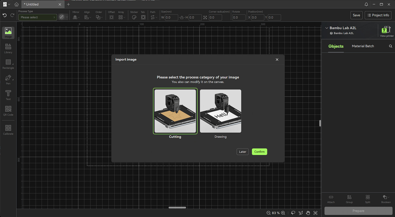Image resolution: width=395 pixels, height=217 pixels.
Task: Click the View printer icon
Action: 387,31
